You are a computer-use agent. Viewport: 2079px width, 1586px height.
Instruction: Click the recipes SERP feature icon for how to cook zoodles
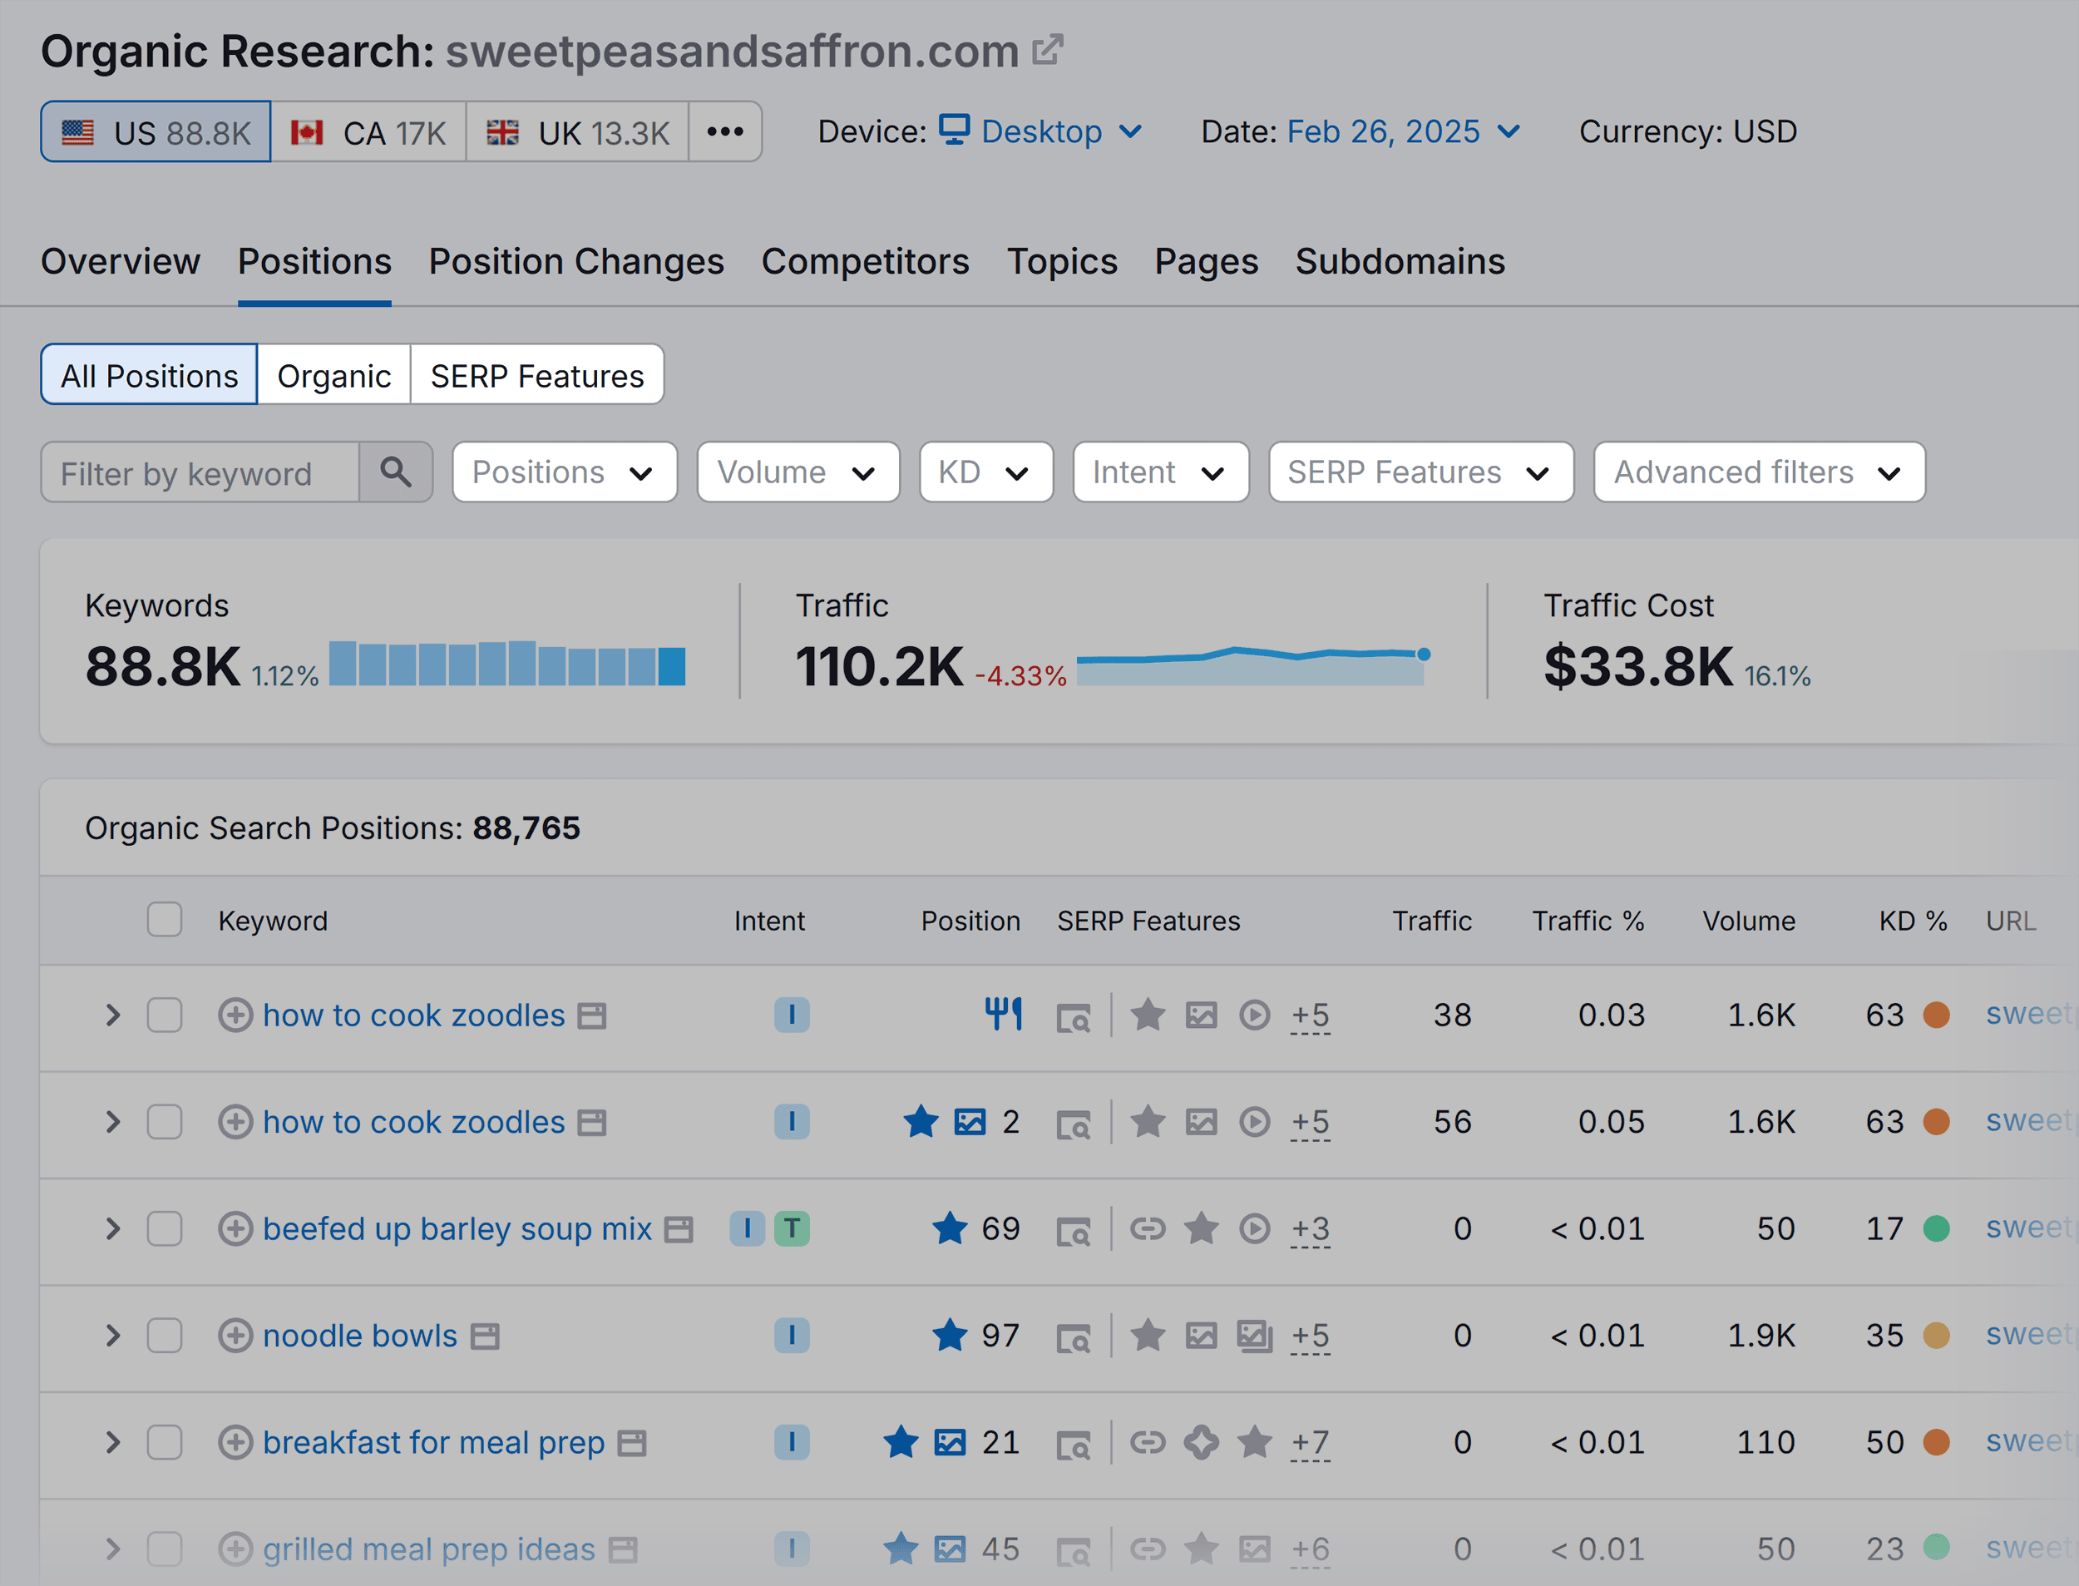[1004, 1013]
